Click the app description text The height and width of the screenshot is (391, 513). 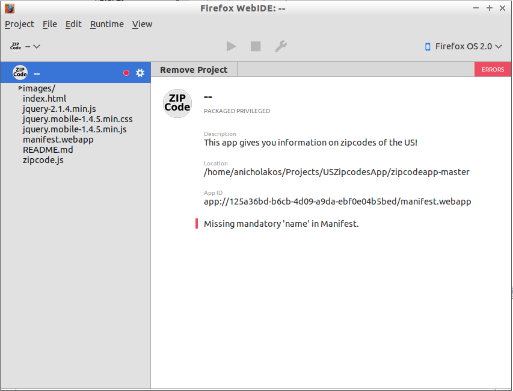pos(310,143)
